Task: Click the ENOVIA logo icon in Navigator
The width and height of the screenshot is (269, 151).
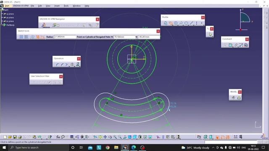Action: click(x=44, y=26)
